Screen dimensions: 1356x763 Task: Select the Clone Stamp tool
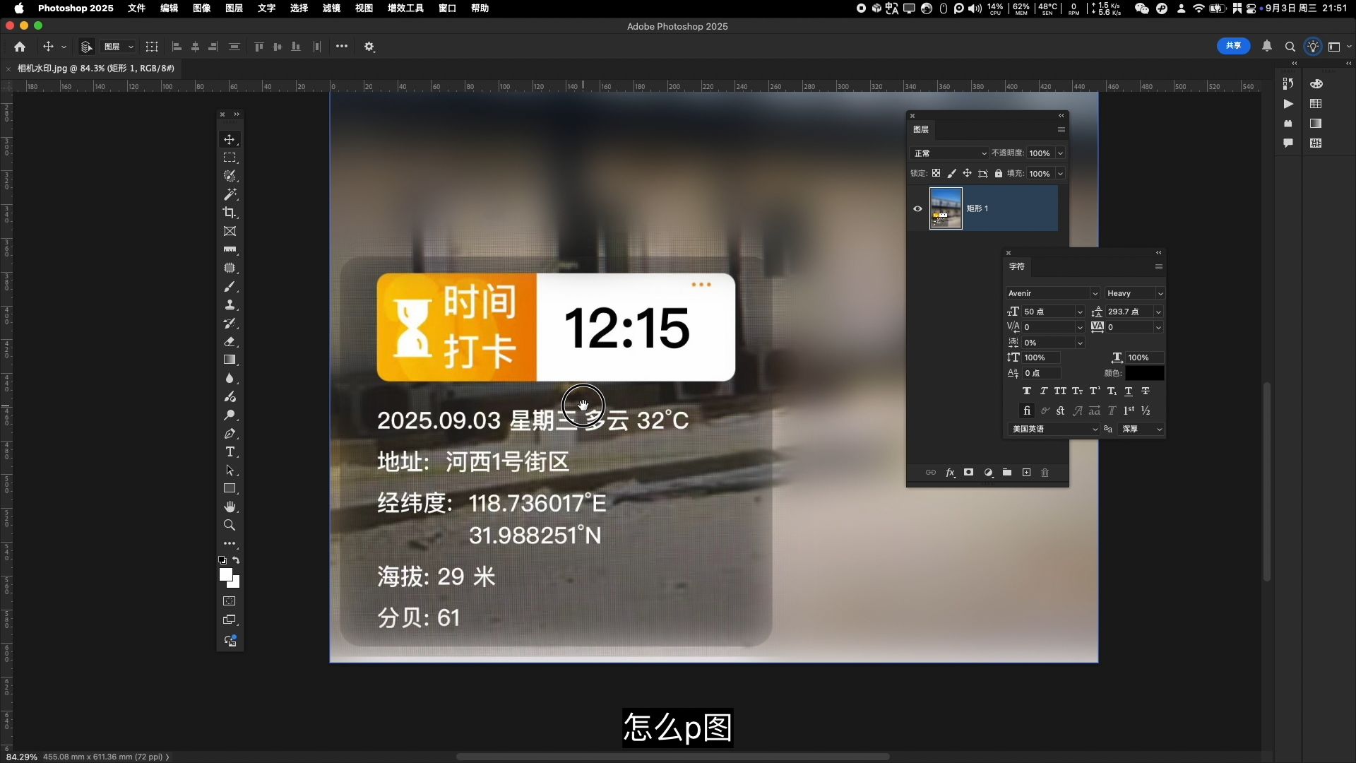point(230,305)
